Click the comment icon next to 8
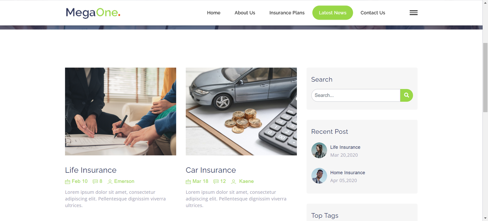The width and height of the screenshot is (488, 221). (95, 182)
